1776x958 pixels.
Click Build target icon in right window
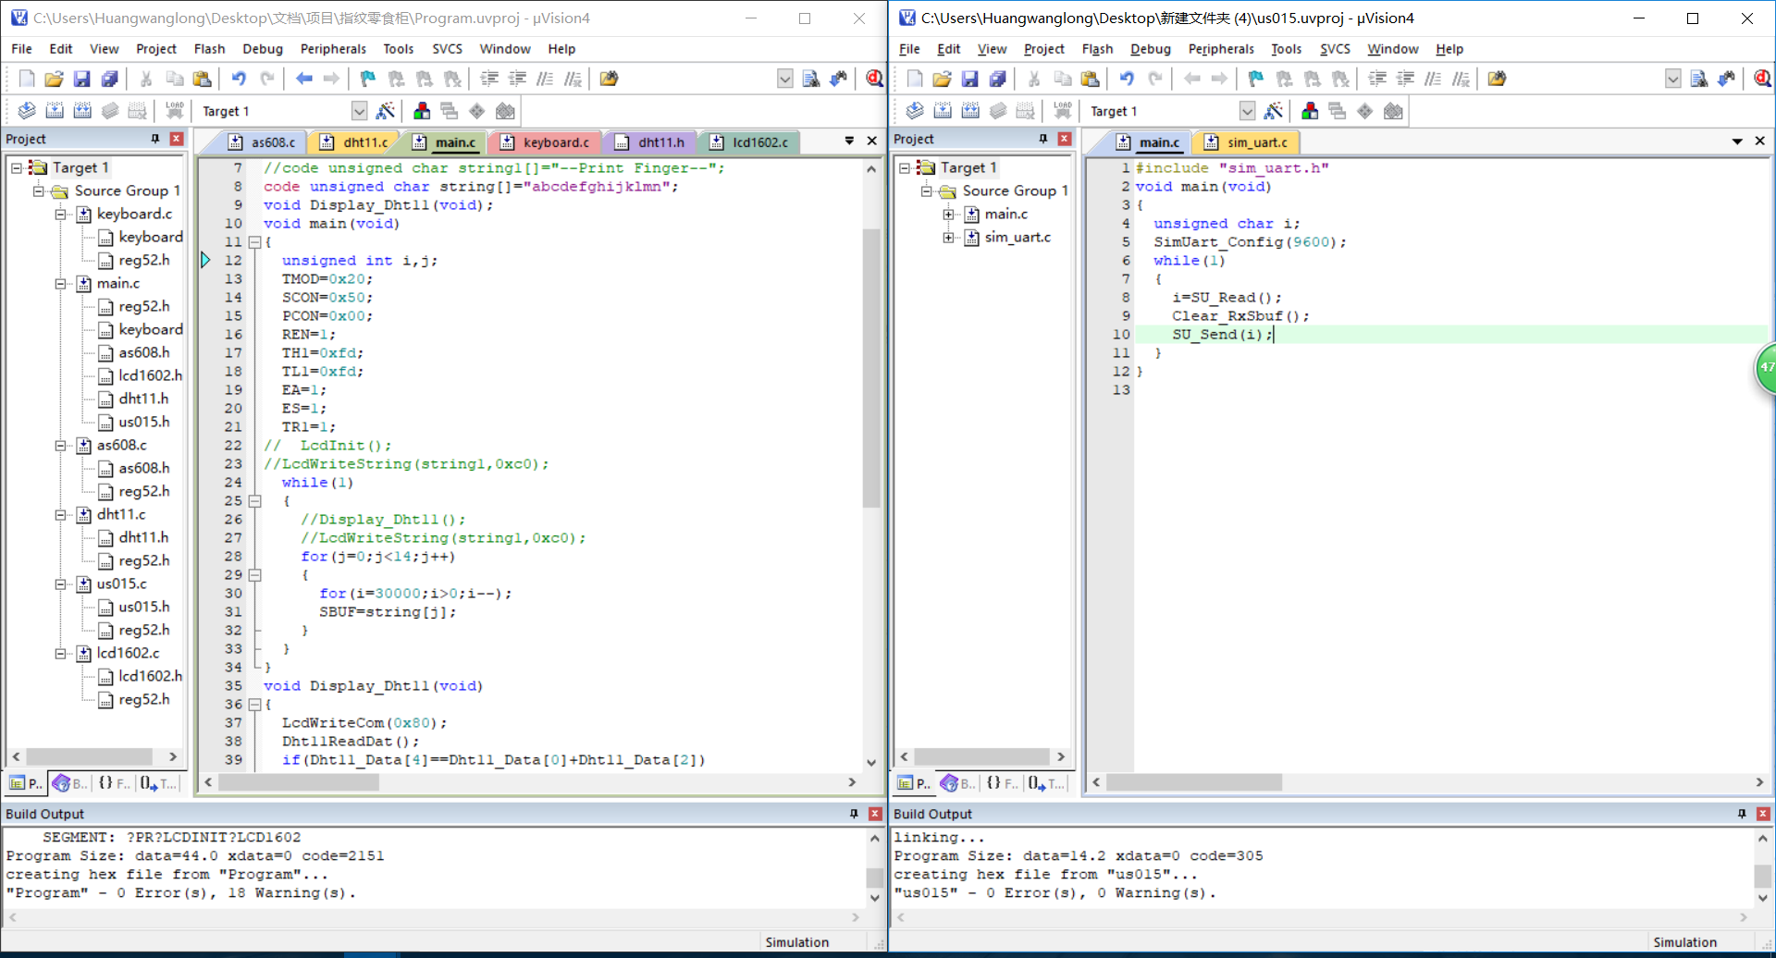(943, 111)
